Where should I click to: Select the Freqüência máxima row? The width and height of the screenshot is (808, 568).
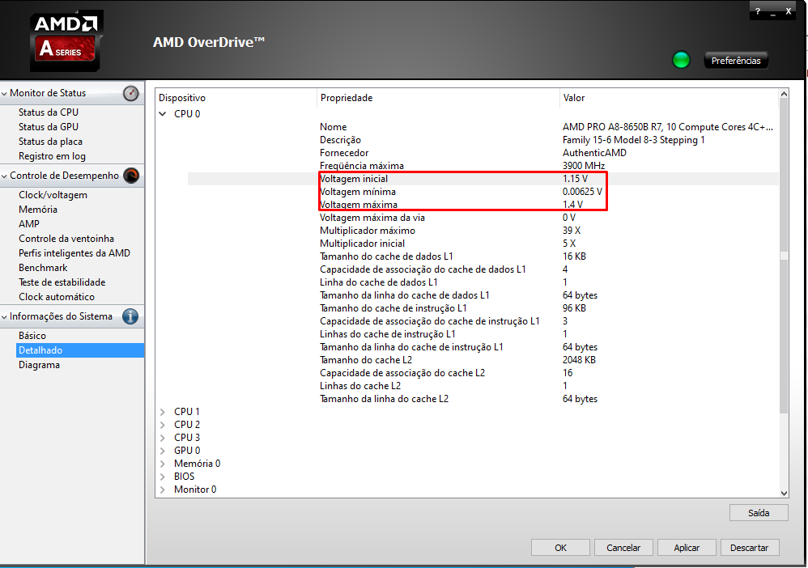[x=483, y=166]
